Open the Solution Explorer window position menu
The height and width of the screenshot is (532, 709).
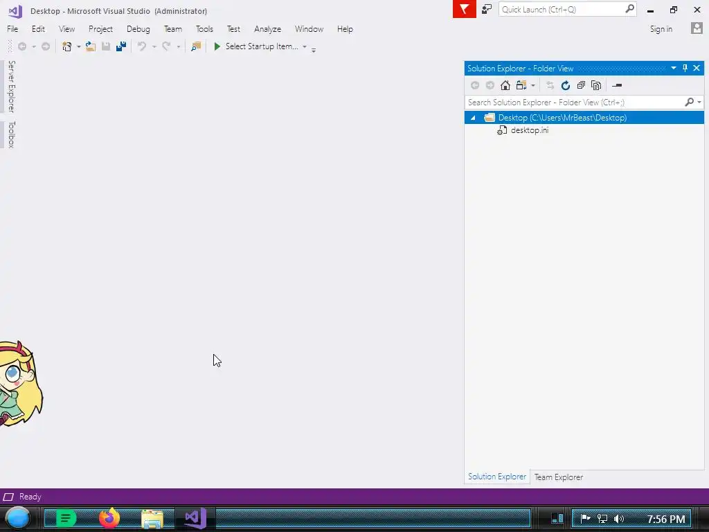point(673,68)
